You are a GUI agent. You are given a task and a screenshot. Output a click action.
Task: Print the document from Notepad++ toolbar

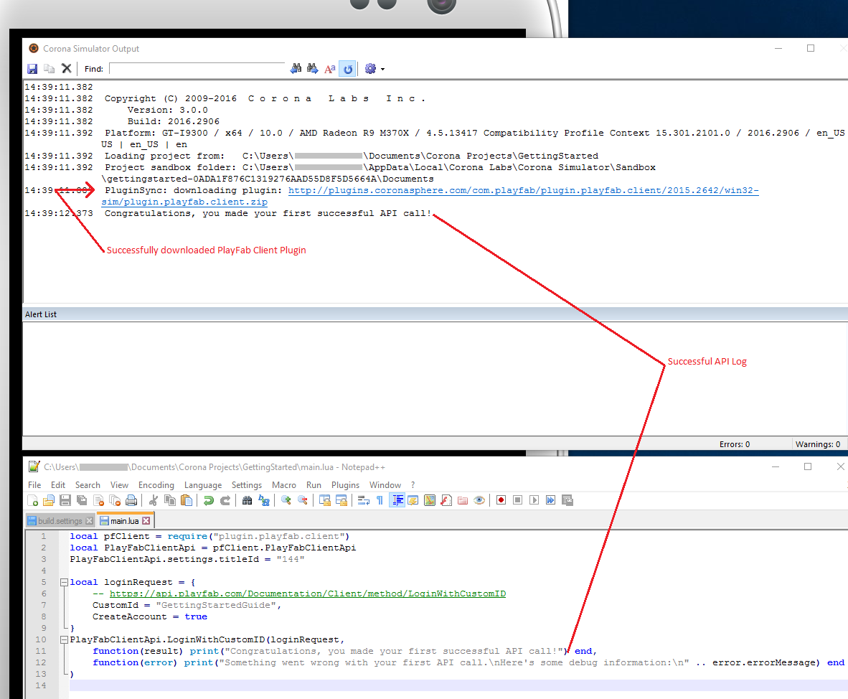pyautogui.click(x=131, y=500)
